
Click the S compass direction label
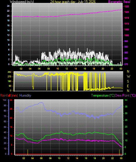pos(128,81)
